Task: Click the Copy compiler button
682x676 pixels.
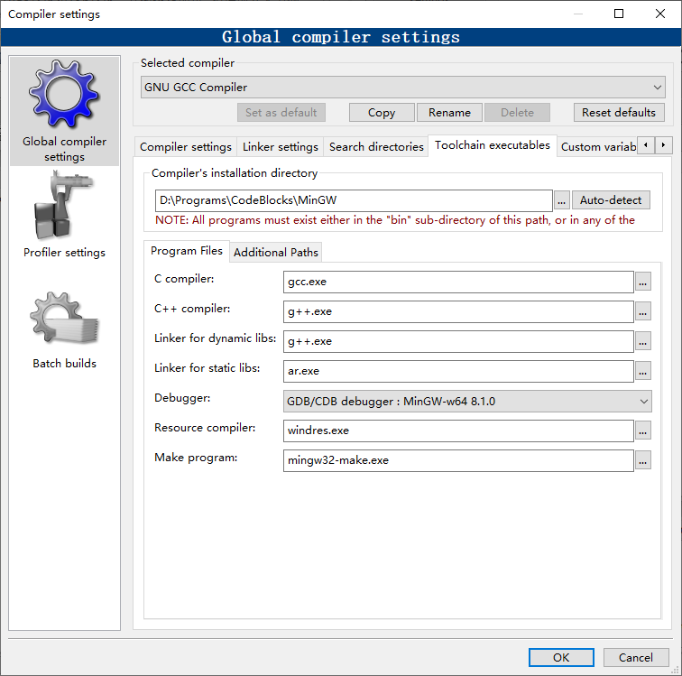Action: click(382, 113)
